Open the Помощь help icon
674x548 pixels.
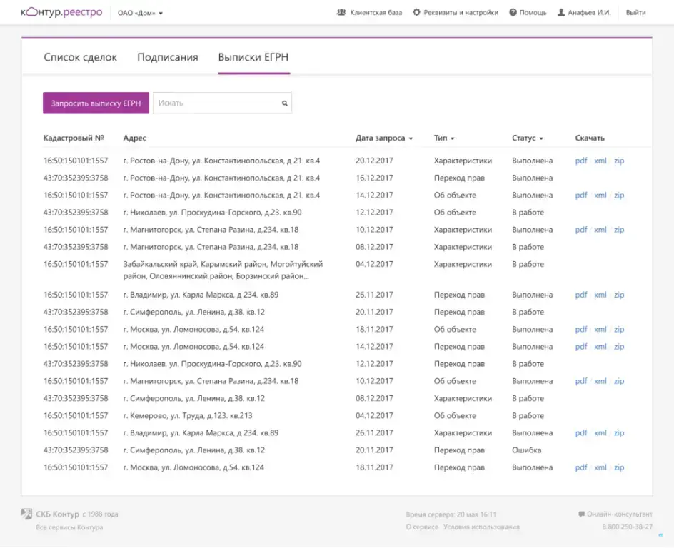click(x=513, y=12)
